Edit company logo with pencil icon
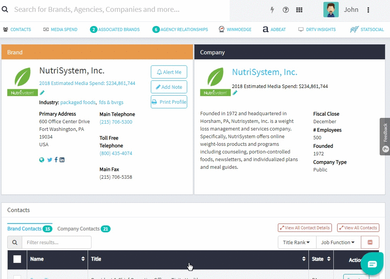 point(235,93)
